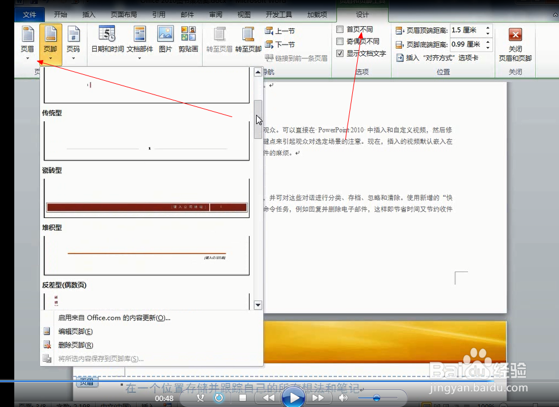Screen dimensions: 559x407
Task: Toggle repeat loop in player
Action: click(219, 397)
